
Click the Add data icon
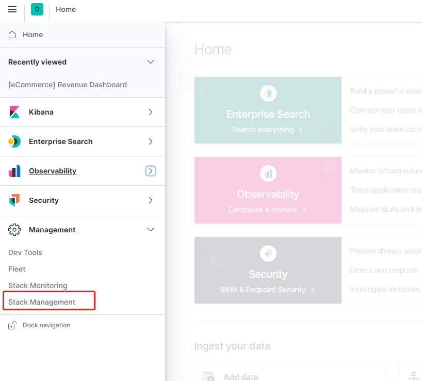pos(209,376)
